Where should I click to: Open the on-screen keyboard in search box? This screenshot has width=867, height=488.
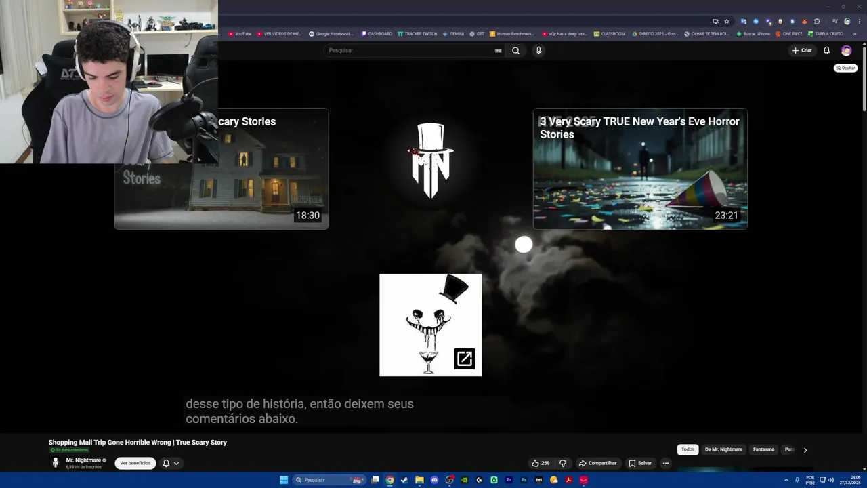[x=499, y=50]
